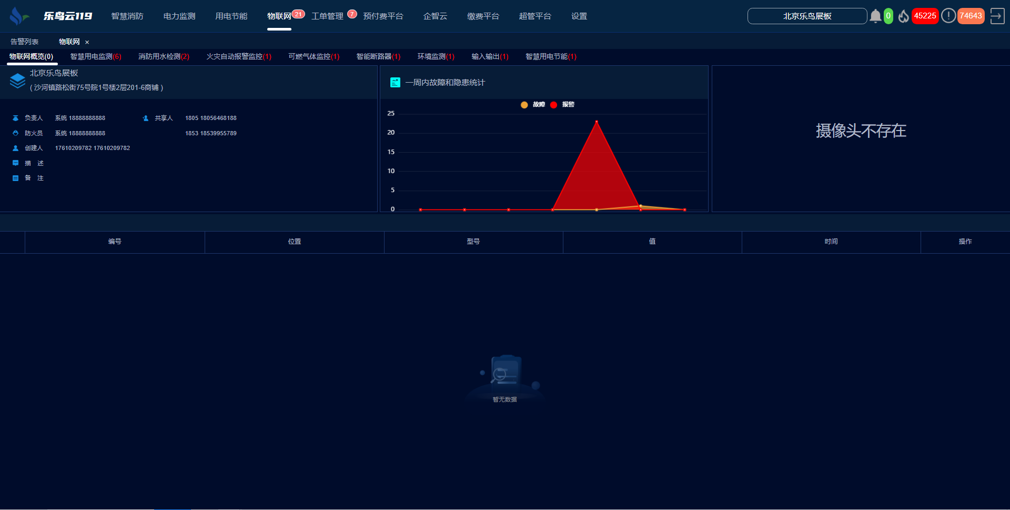Open the 北京乐鸟展板 site selector
Screen dimensions: 1010x510
[x=807, y=16]
